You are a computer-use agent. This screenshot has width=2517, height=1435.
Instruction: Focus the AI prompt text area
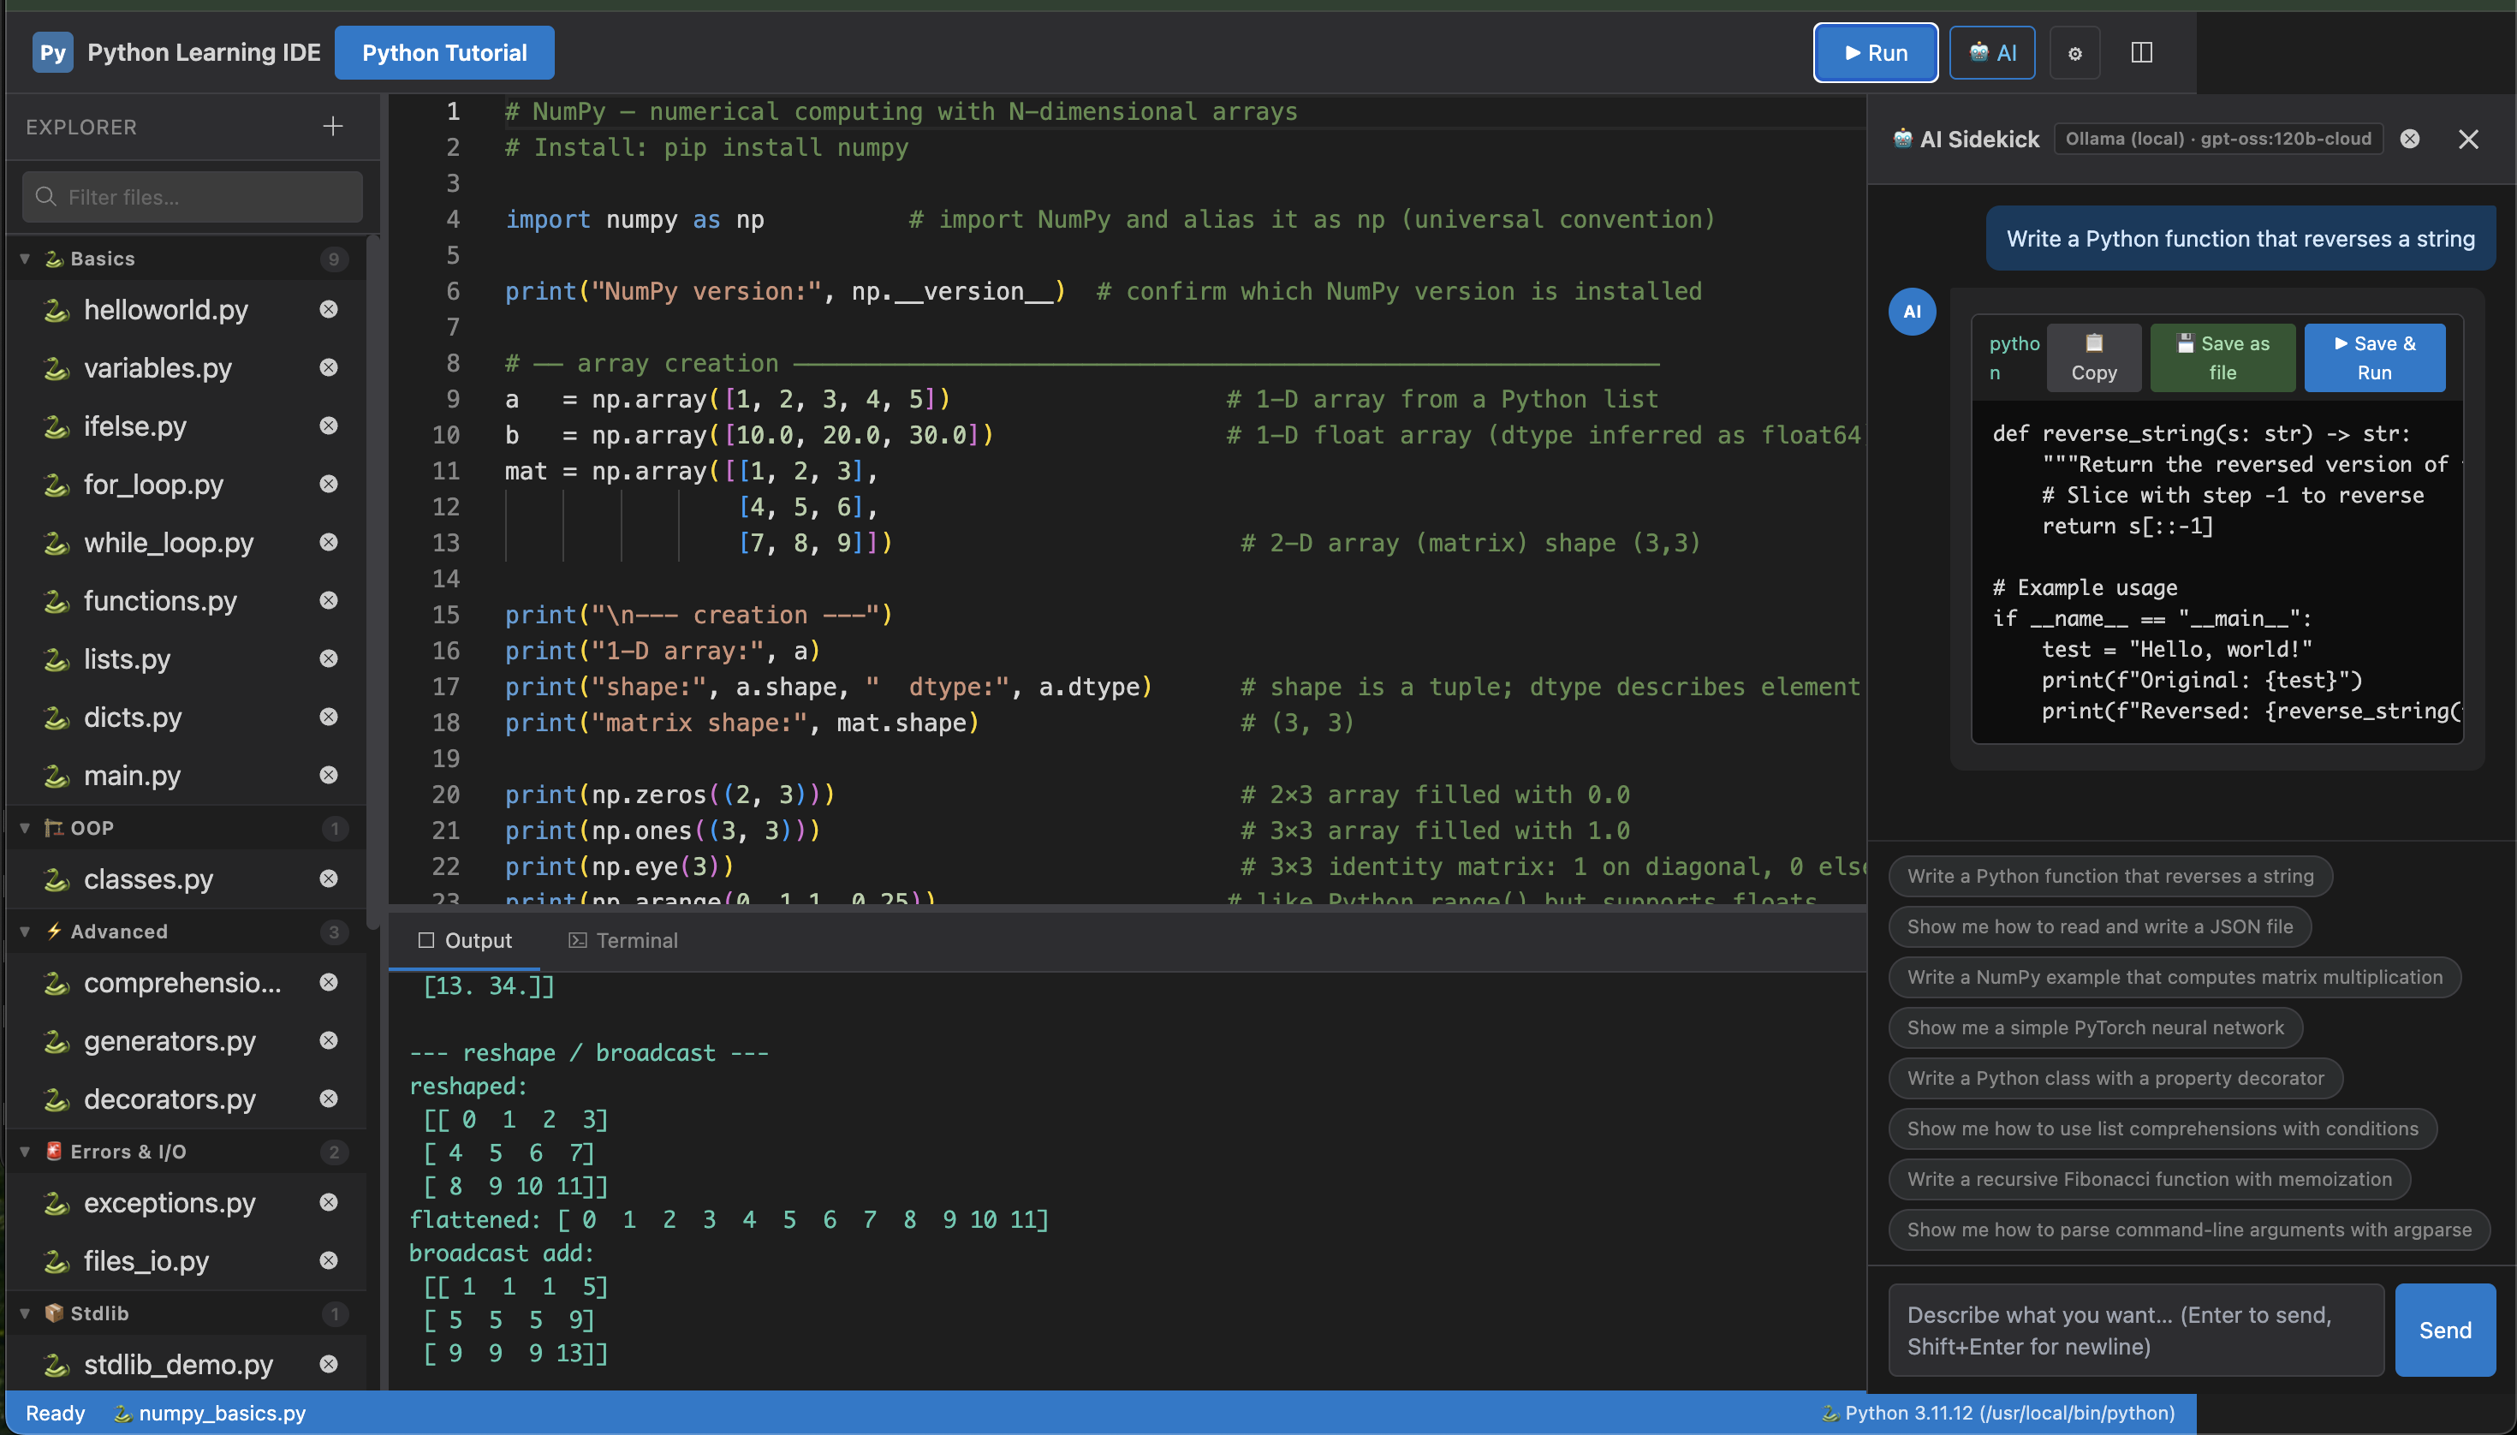2136,1330
